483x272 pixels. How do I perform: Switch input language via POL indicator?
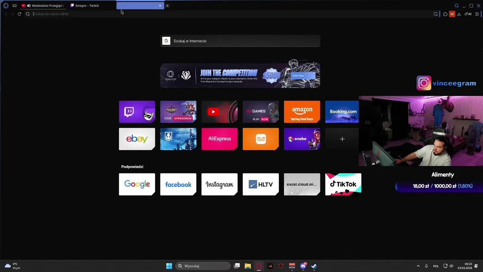click(x=436, y=266)
